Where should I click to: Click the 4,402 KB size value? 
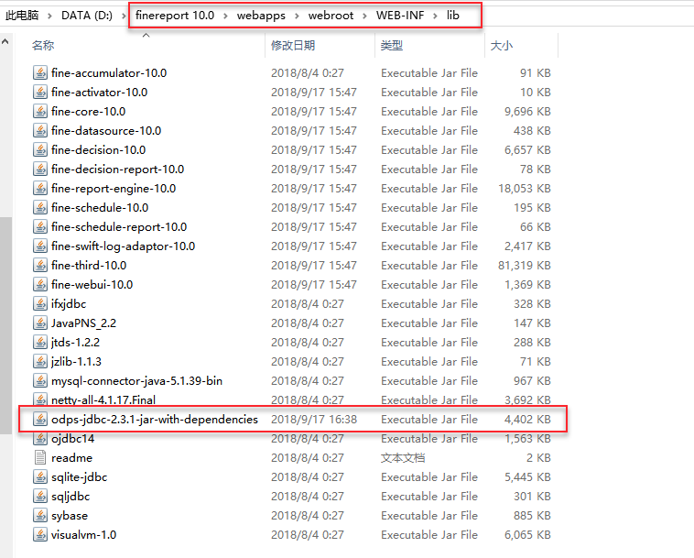(x=527, y=420)
